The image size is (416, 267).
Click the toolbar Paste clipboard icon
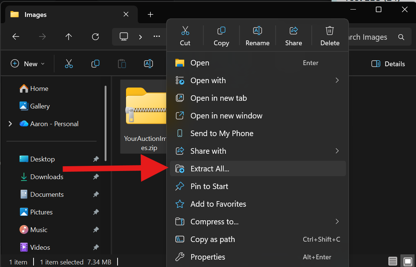pyautogui.click(x=122, y=64)
